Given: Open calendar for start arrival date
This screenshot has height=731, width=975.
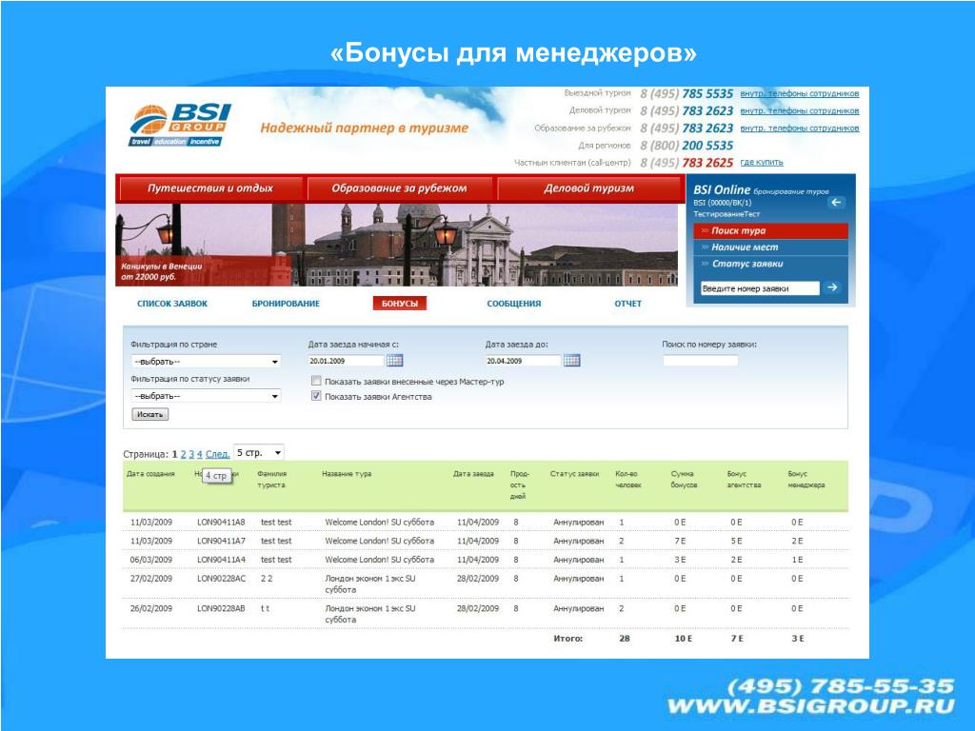Looking at the screenshot, I should pos(395,361).
